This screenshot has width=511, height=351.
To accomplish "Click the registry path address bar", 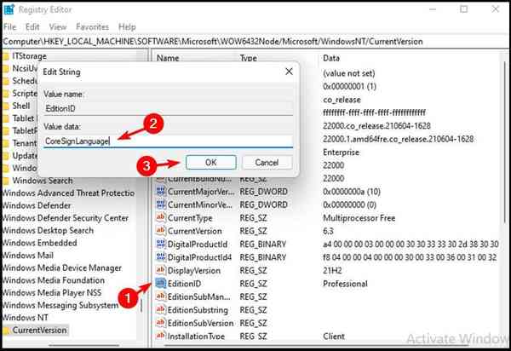I will [x=255, y=42].
